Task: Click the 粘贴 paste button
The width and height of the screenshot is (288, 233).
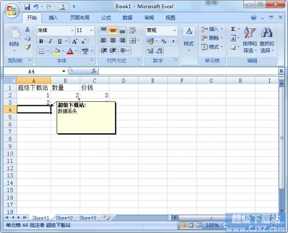Action: tap(14, 38)
